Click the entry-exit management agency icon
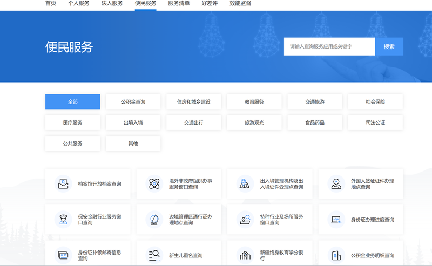Screen dimensions: 432x266 point(246,183)
